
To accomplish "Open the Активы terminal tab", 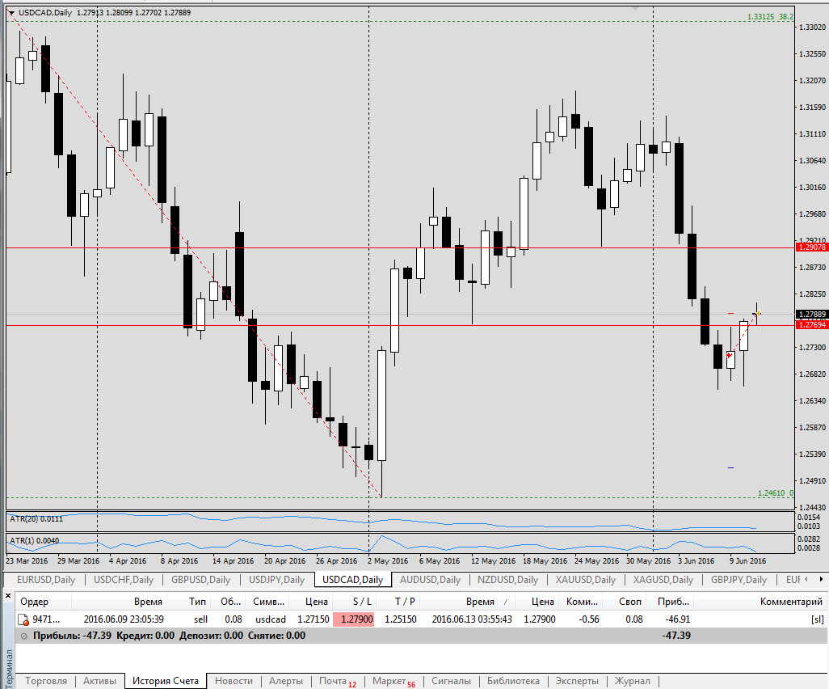I will click(x=99, y=681).
